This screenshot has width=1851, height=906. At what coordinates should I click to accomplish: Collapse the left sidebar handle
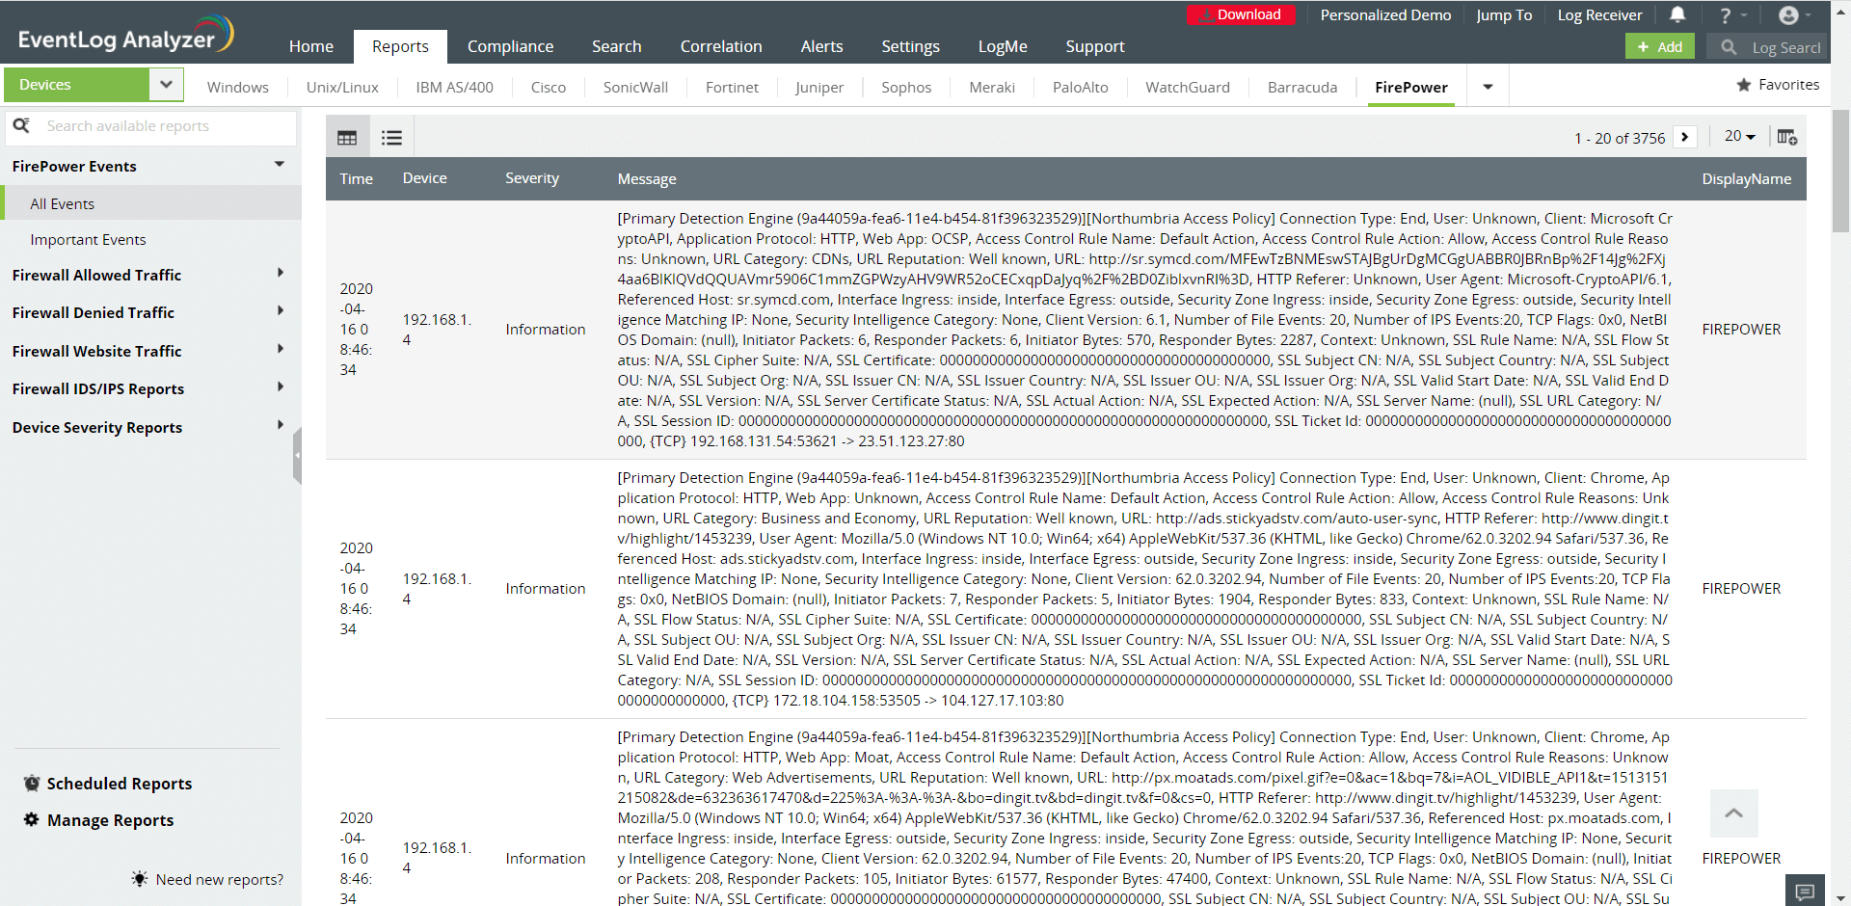[297, 455]
